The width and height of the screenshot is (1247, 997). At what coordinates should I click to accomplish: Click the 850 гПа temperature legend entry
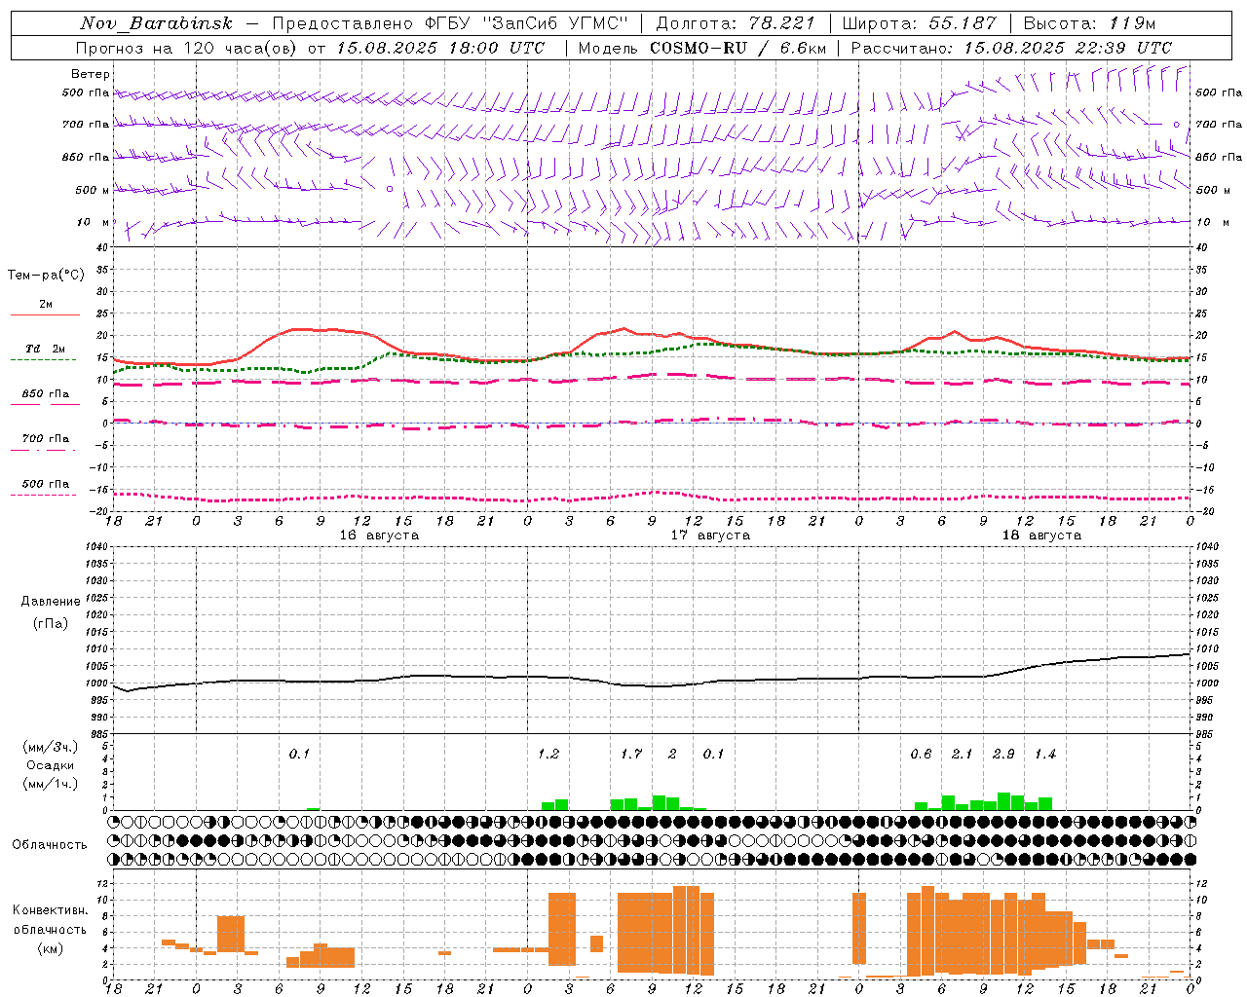pos(46,394)
